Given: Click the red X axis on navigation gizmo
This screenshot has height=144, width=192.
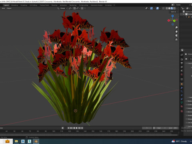Looking at the screenshot, I should pyautogui.click(x=169, y=20).
